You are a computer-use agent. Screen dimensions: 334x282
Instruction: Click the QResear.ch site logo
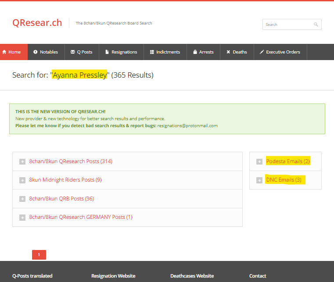37,23
